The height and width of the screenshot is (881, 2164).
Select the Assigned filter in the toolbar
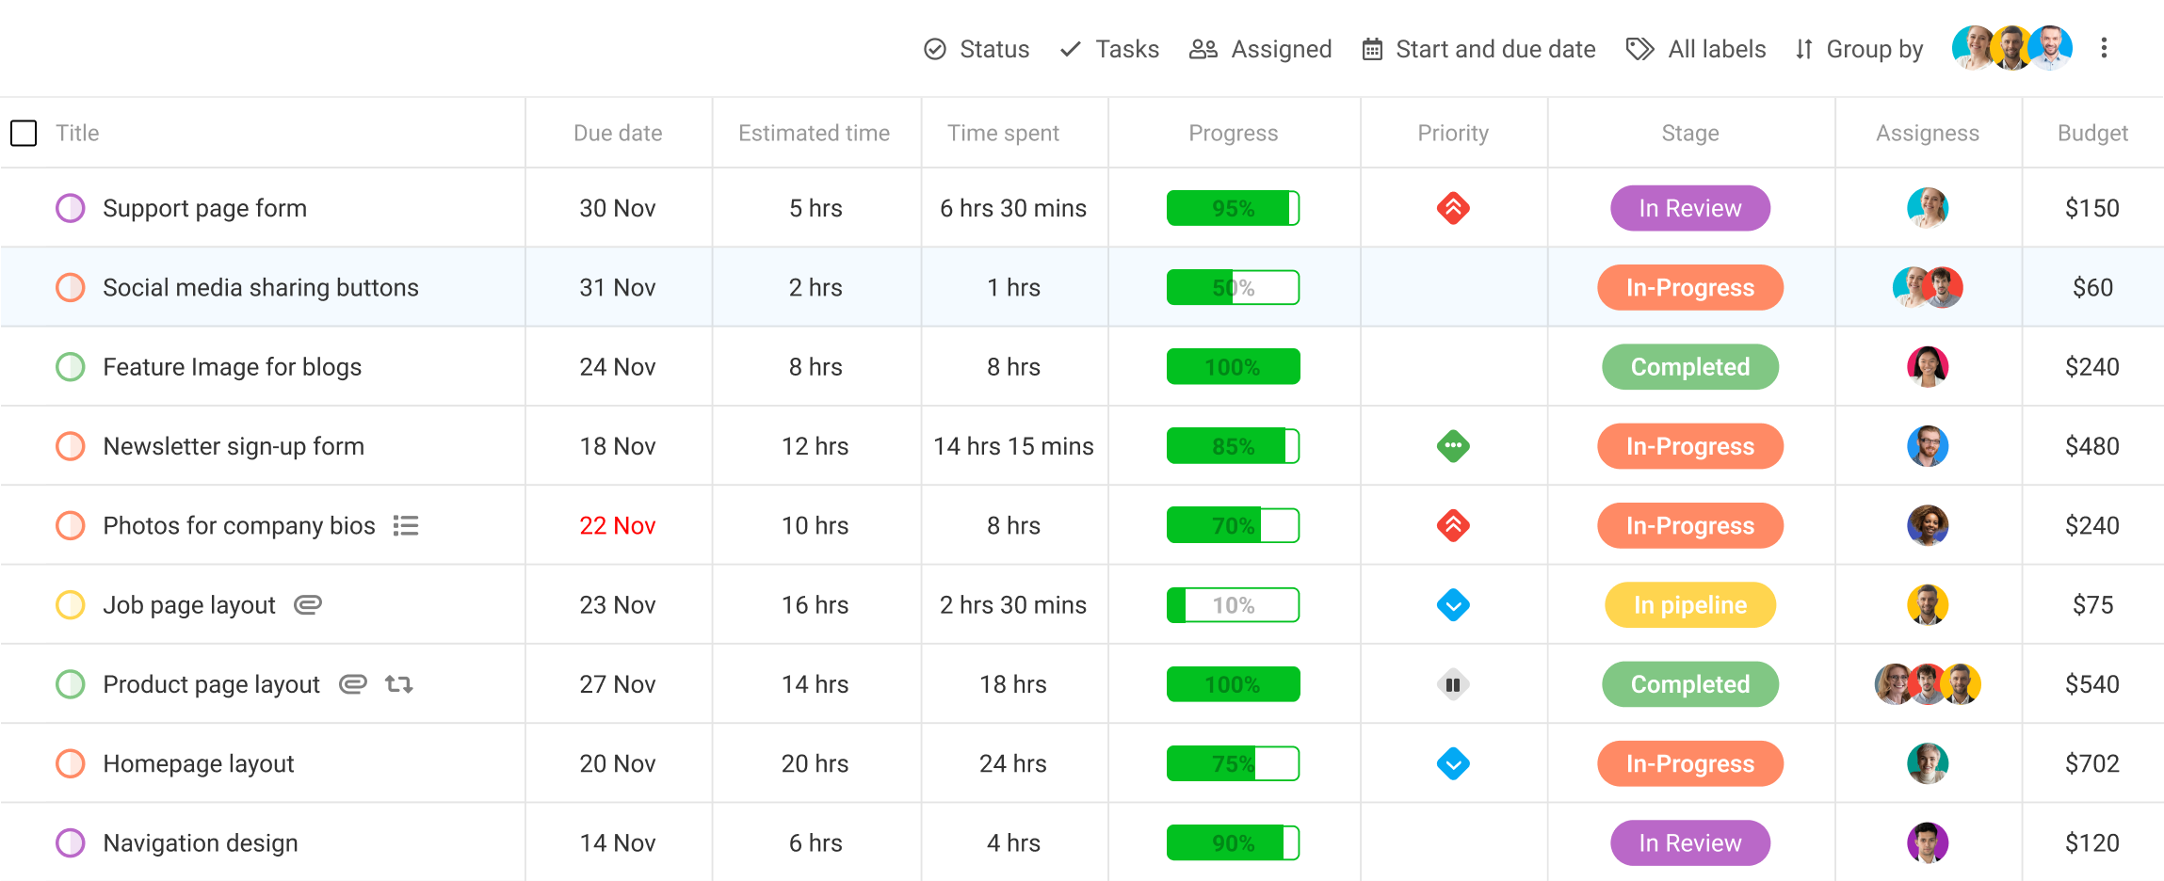point(1260,49)
